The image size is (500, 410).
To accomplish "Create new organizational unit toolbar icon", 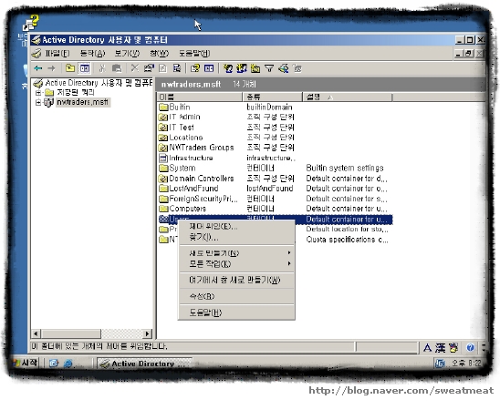I will [x=255, y=68].
